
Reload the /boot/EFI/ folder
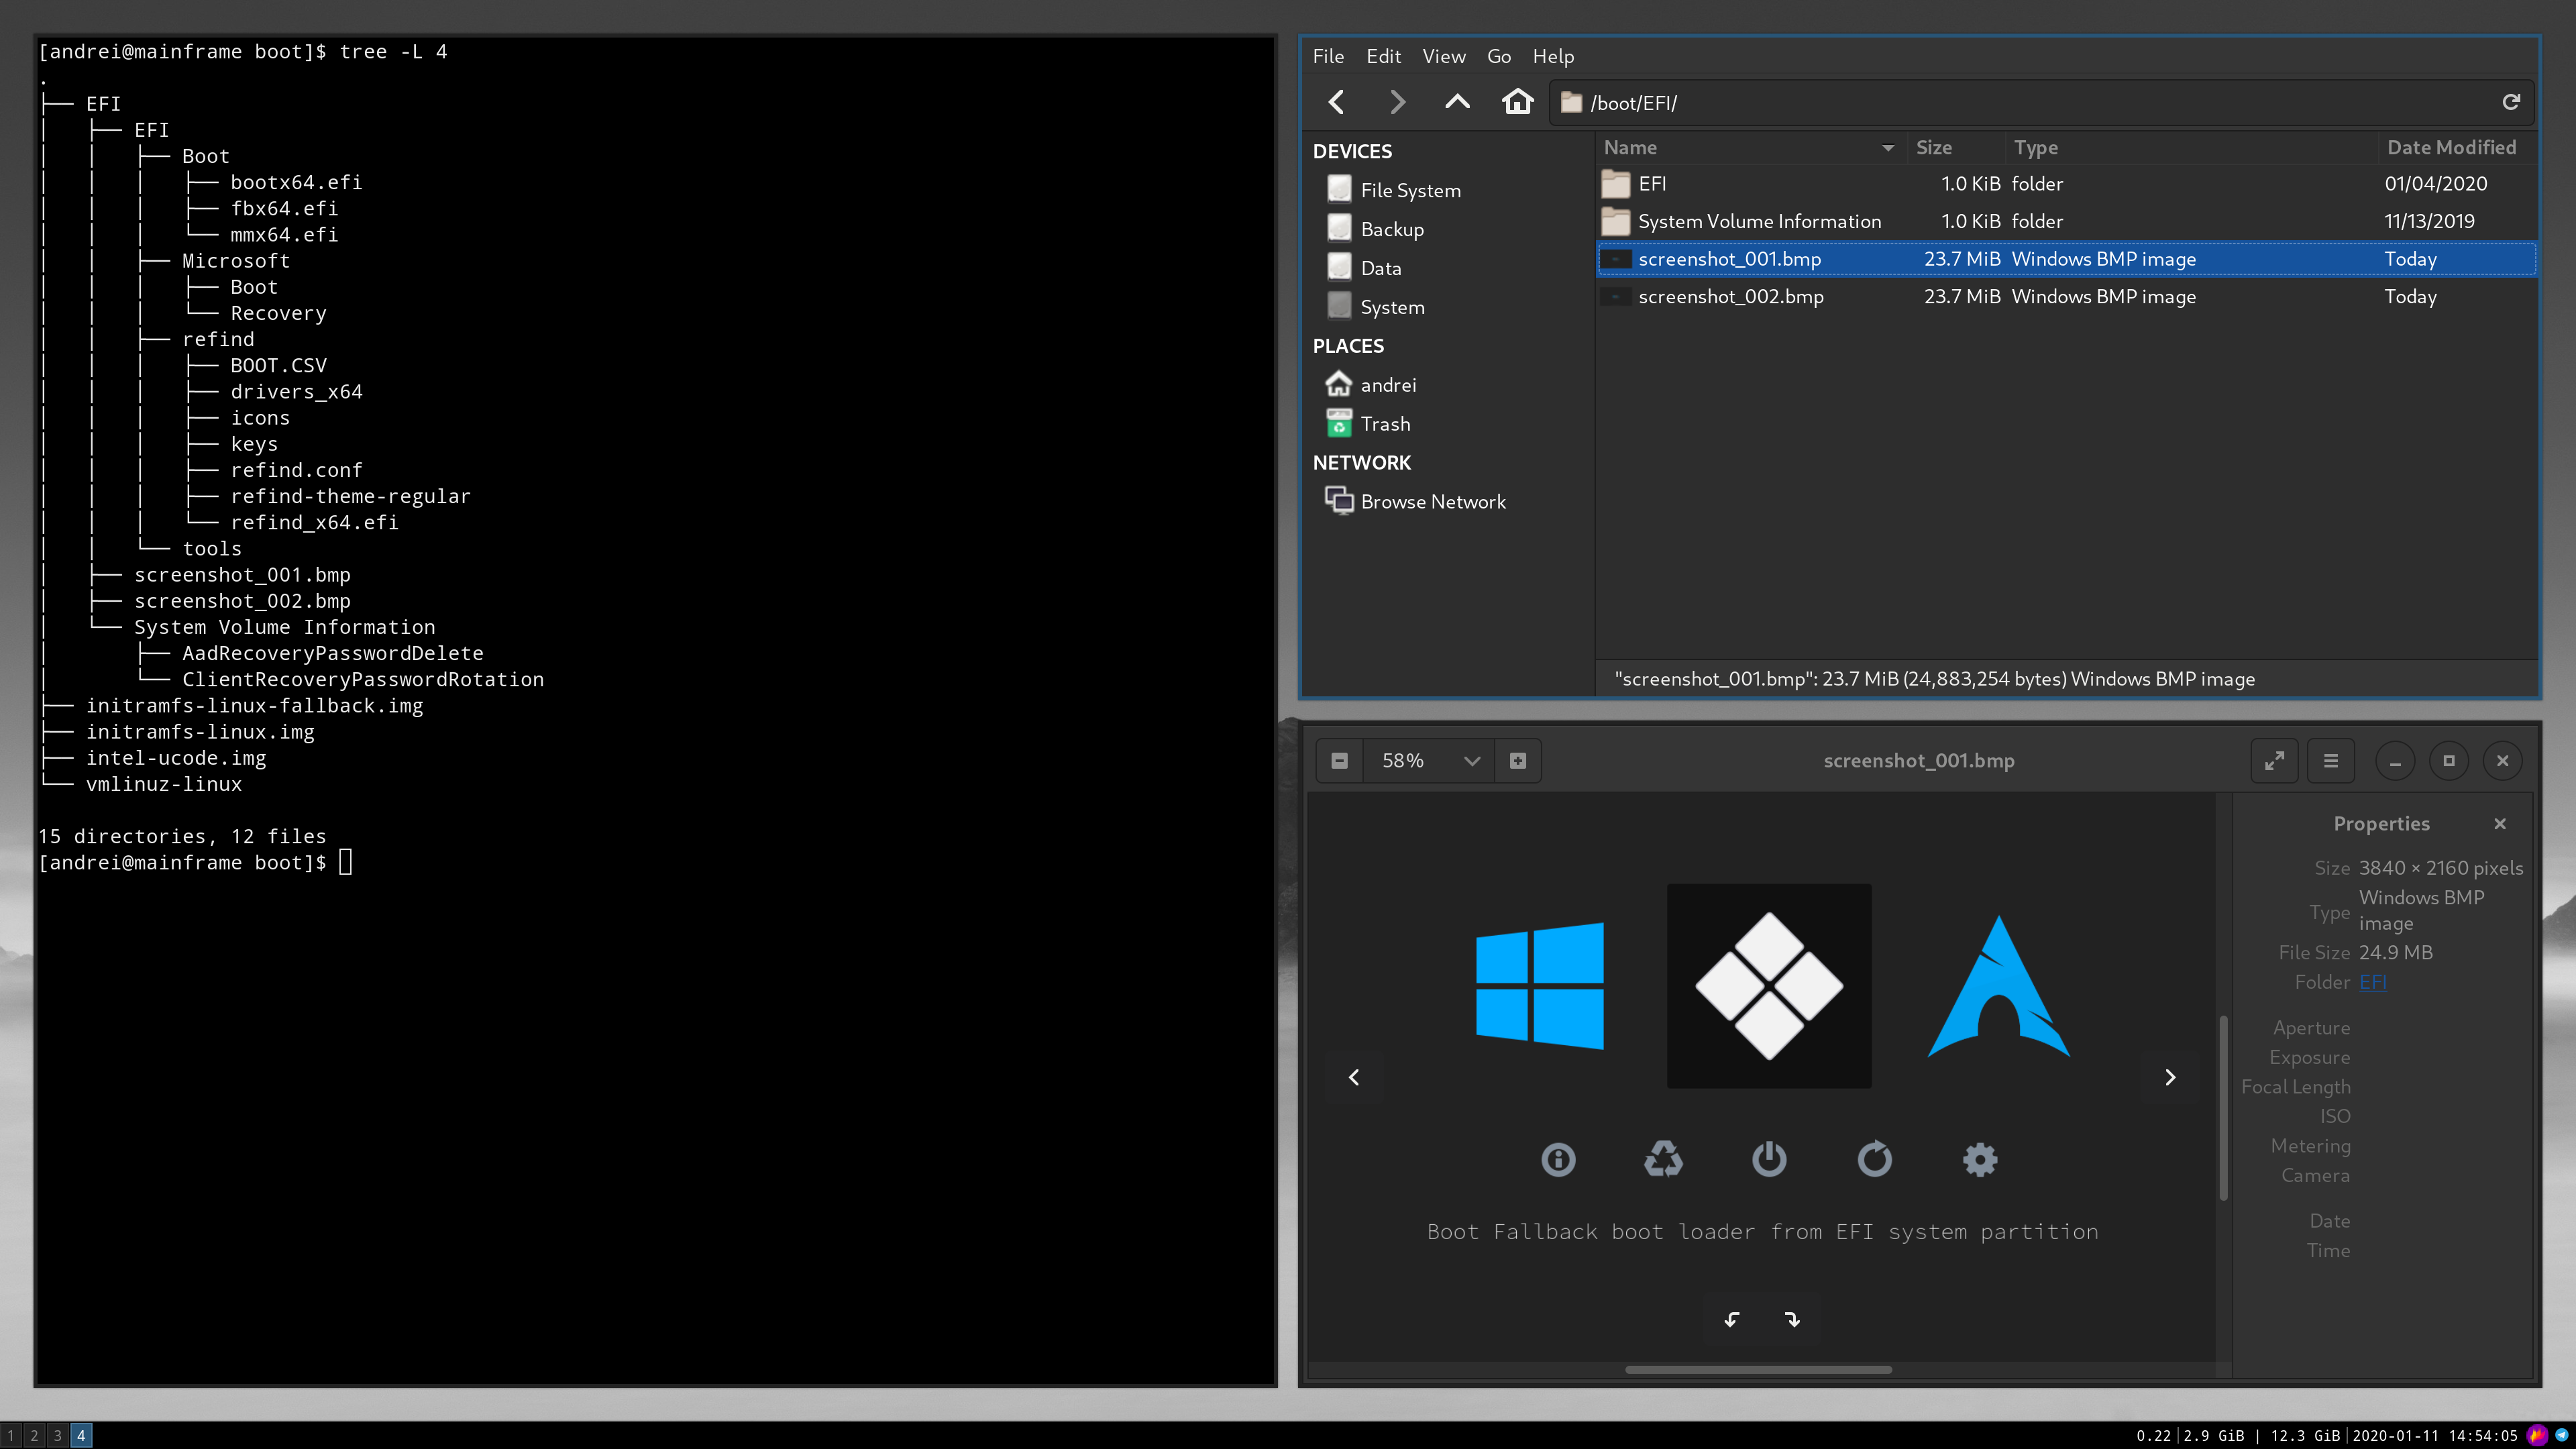(x=2510, y=102)
